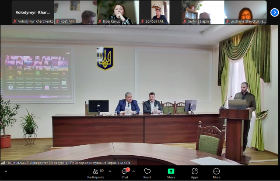This screenshot has width=280, height=181.
Task: Open the Apps panel
Action: point(194,174)
